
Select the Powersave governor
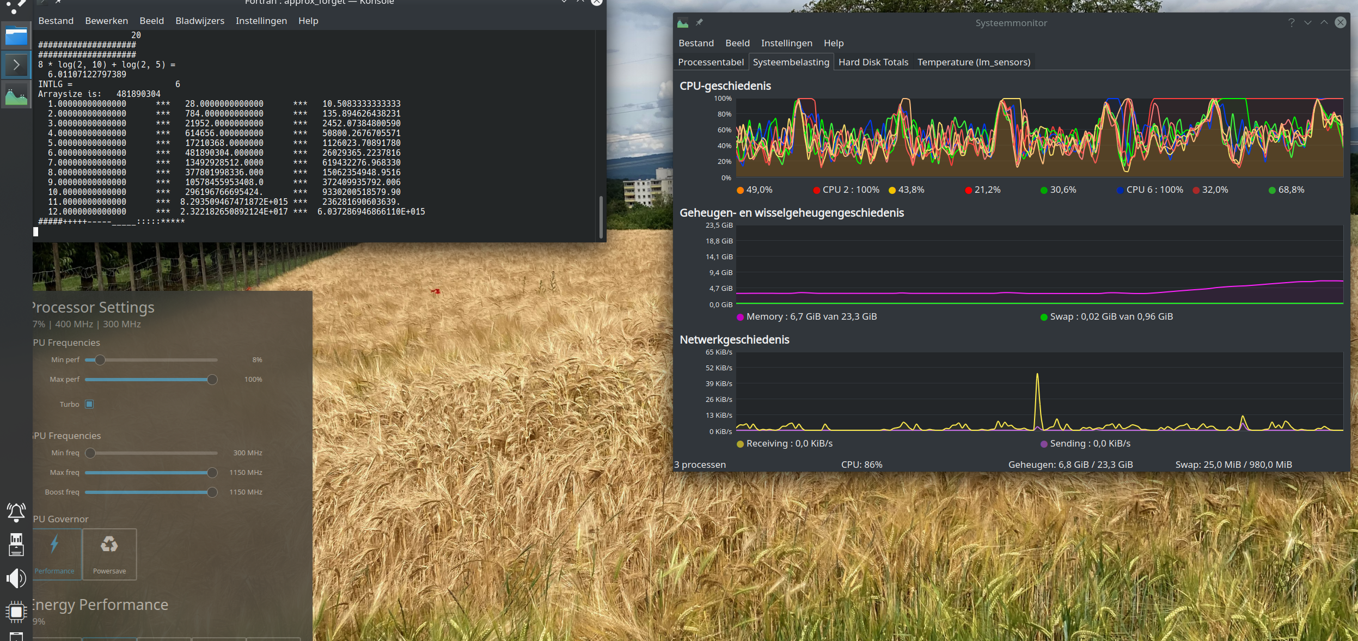pos(109,554)
